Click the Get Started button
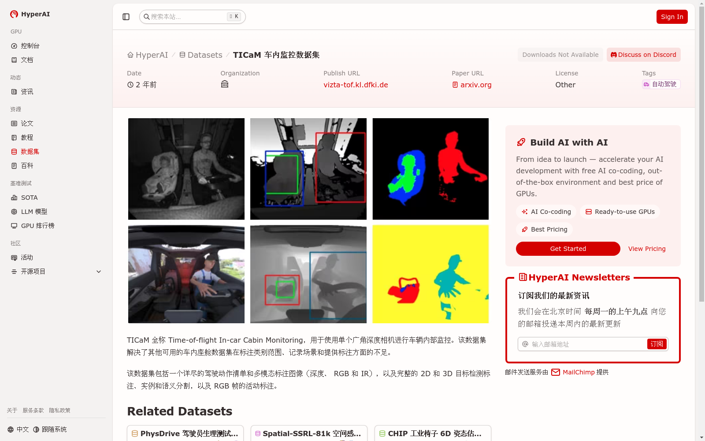 tap(568, 249)
